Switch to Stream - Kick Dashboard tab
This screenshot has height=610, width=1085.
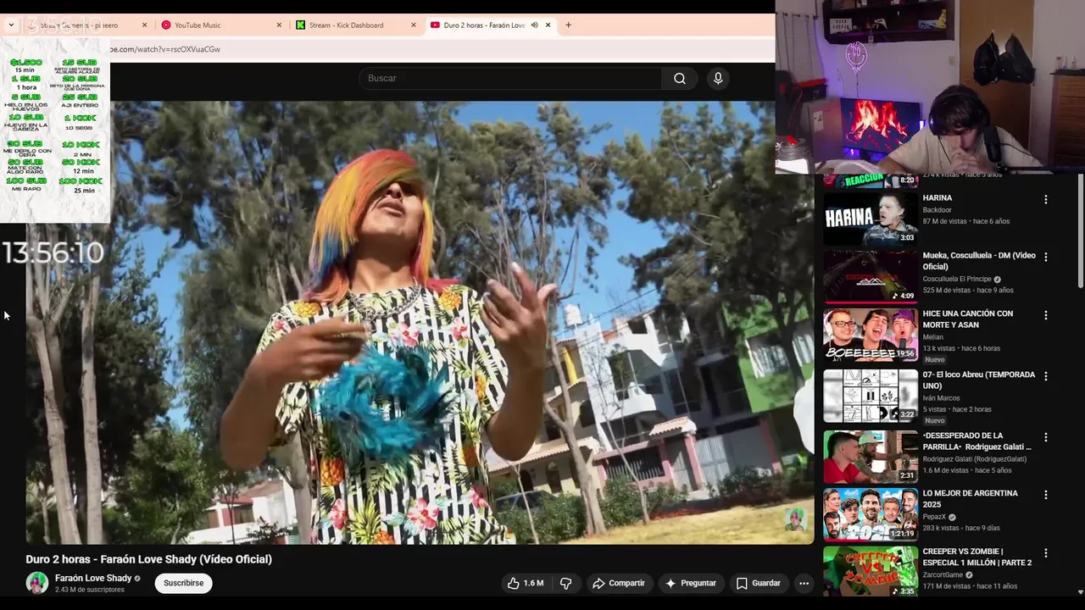click(356, 25)
